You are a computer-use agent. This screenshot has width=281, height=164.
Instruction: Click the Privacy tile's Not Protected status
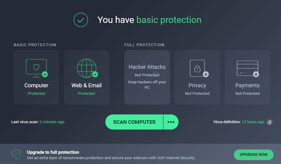pos(197,94)
